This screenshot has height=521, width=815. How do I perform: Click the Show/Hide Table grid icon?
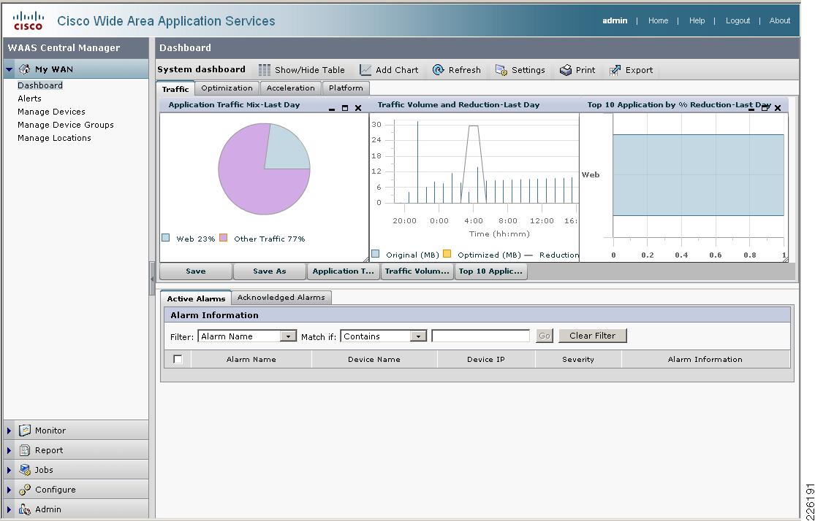click(265, 70)
